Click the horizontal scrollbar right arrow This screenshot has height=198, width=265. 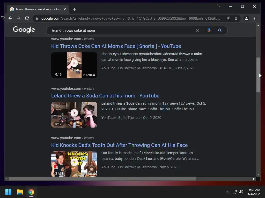(x=254, y=179)
